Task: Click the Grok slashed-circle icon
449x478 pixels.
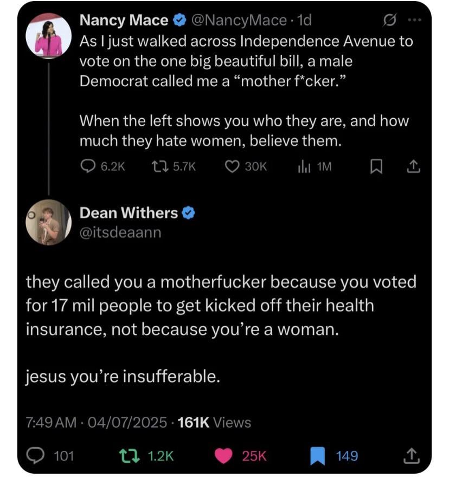Action: 389,21
